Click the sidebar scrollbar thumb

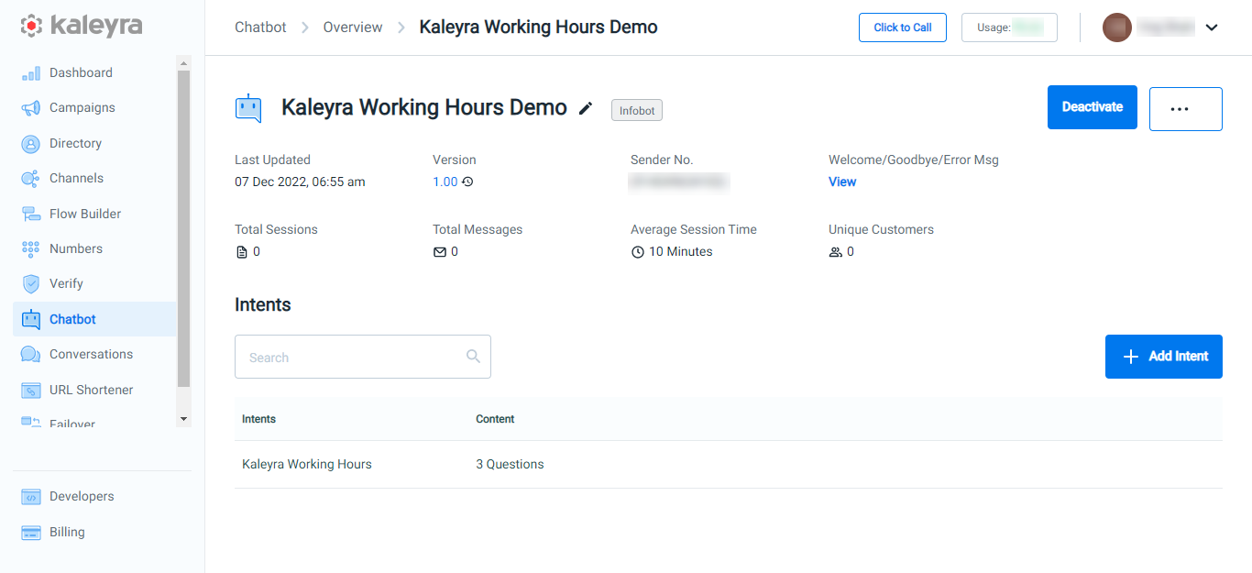coord(184,228)
